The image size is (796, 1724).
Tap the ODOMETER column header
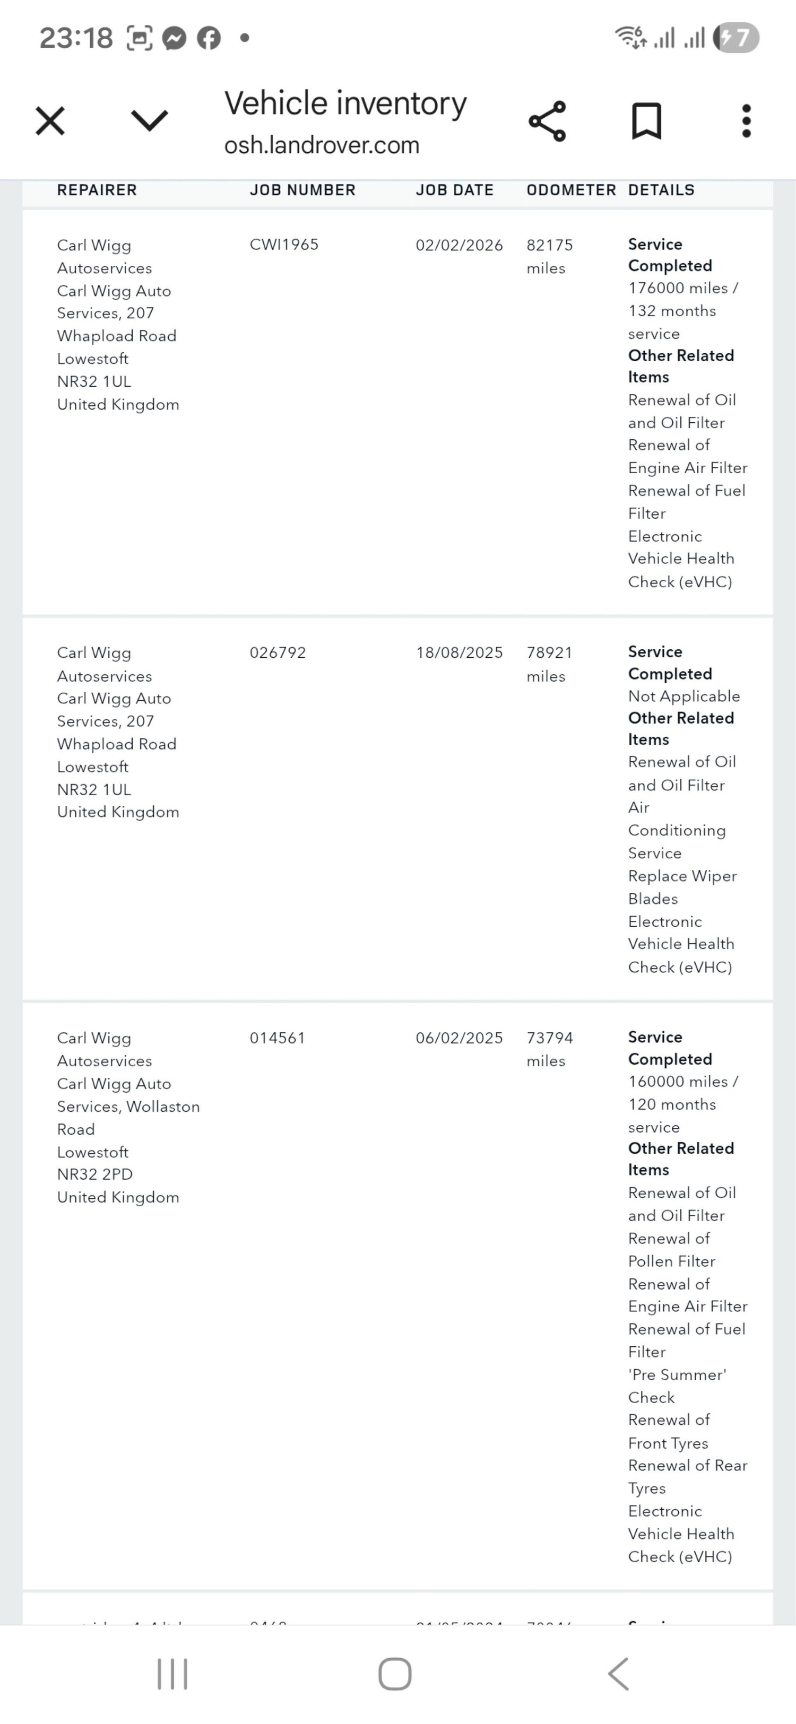[571, 190]
